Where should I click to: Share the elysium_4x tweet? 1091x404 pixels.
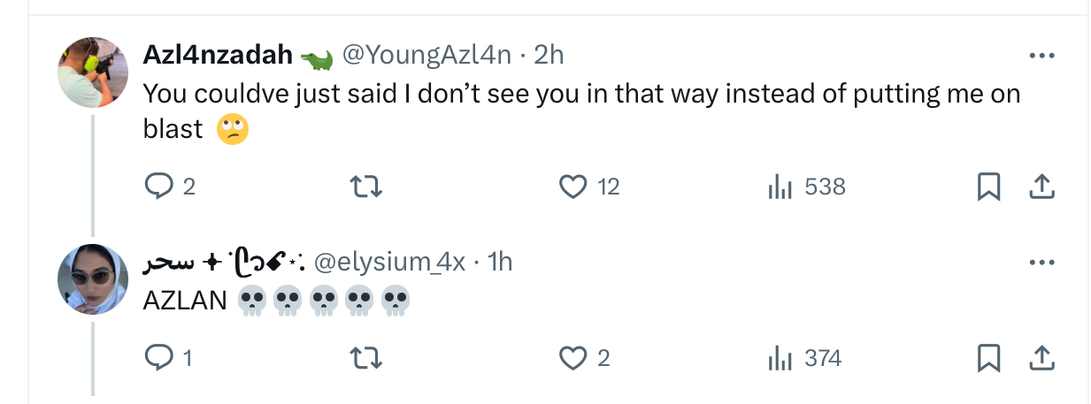(x=1042, y=358)
